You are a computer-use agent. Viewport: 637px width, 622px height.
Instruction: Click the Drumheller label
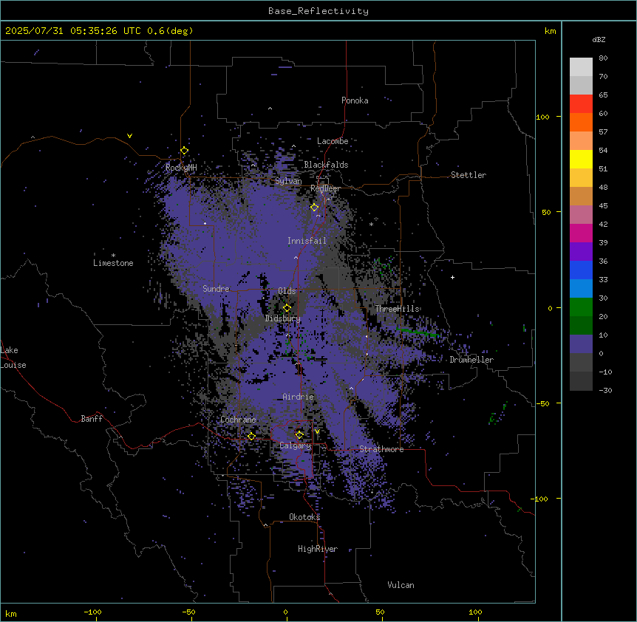tap(471, 360)
